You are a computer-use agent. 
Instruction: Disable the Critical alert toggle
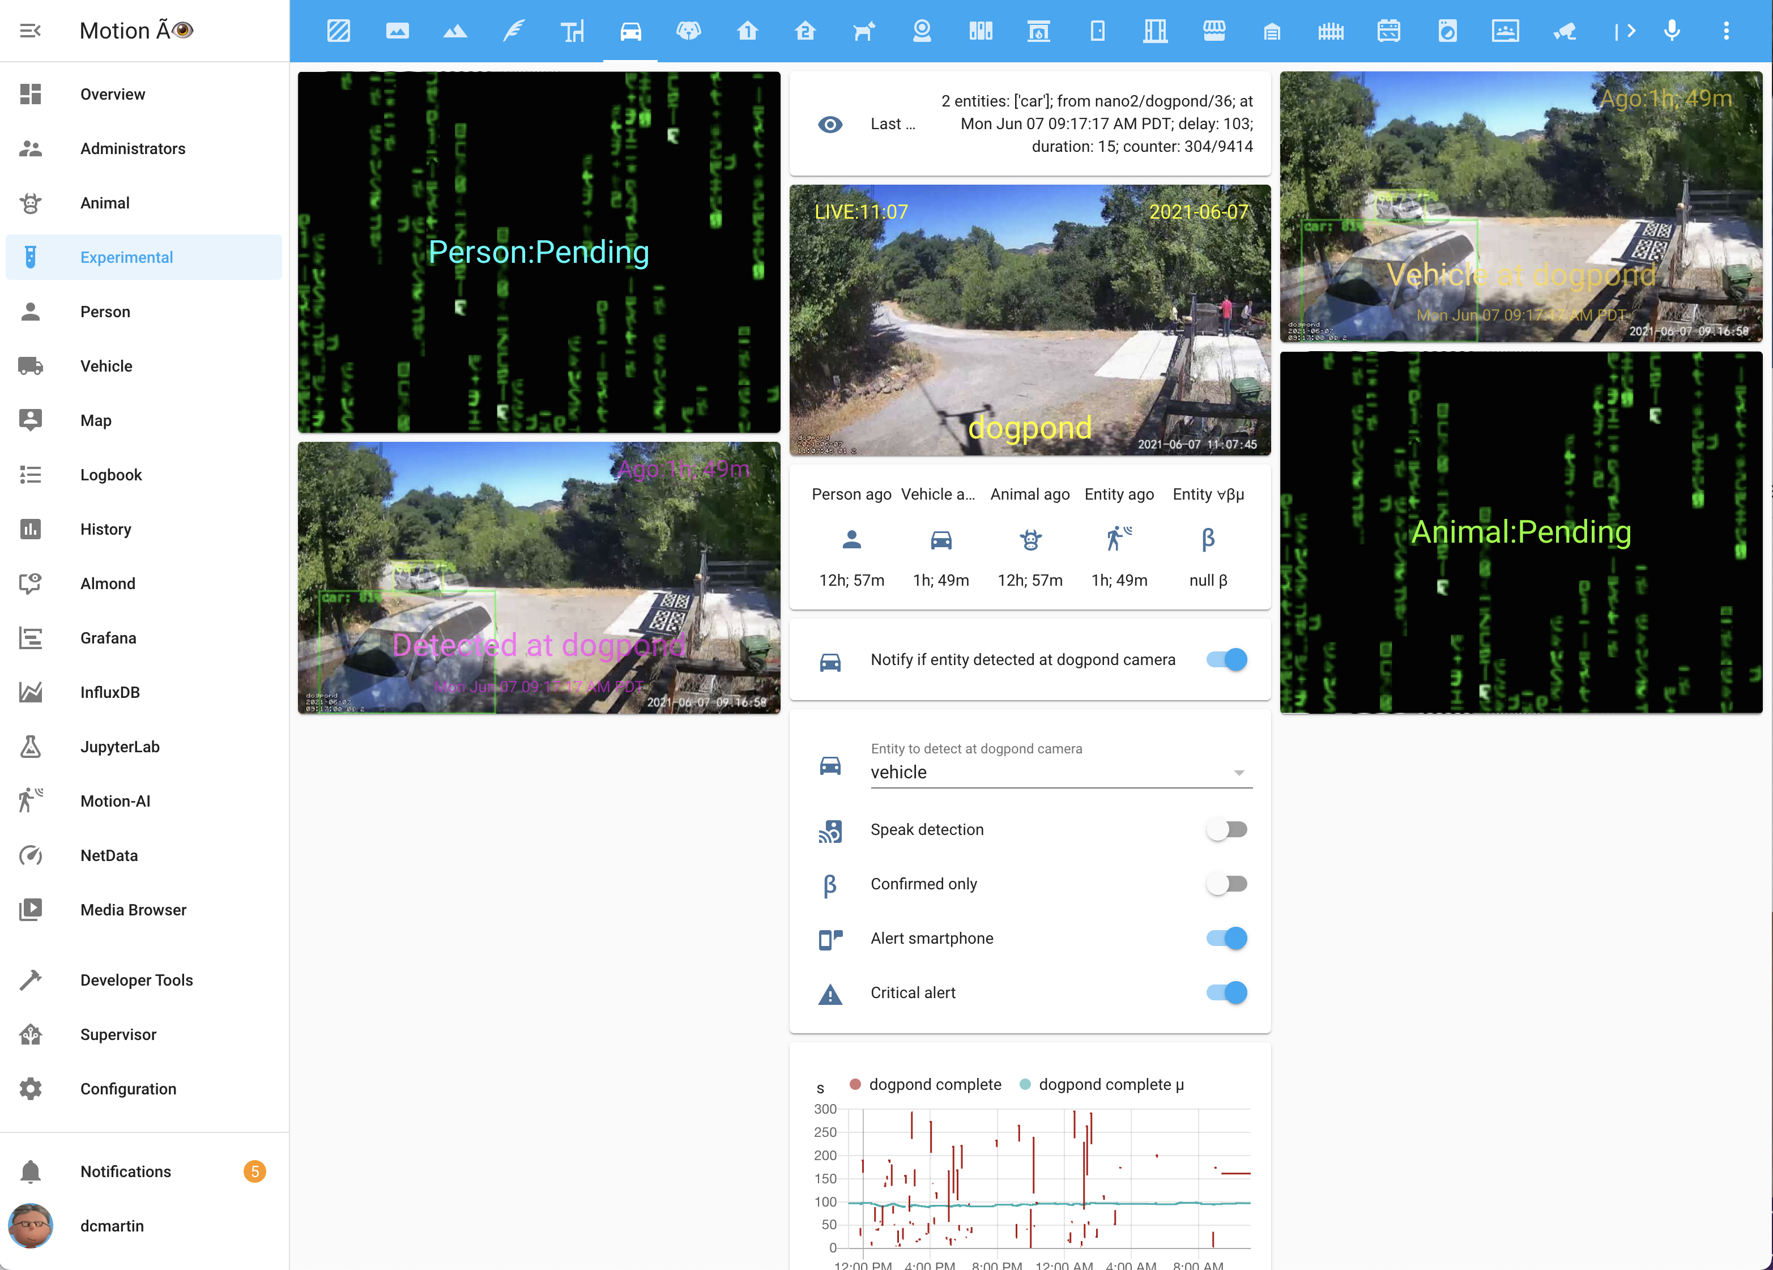(1226, 992)
